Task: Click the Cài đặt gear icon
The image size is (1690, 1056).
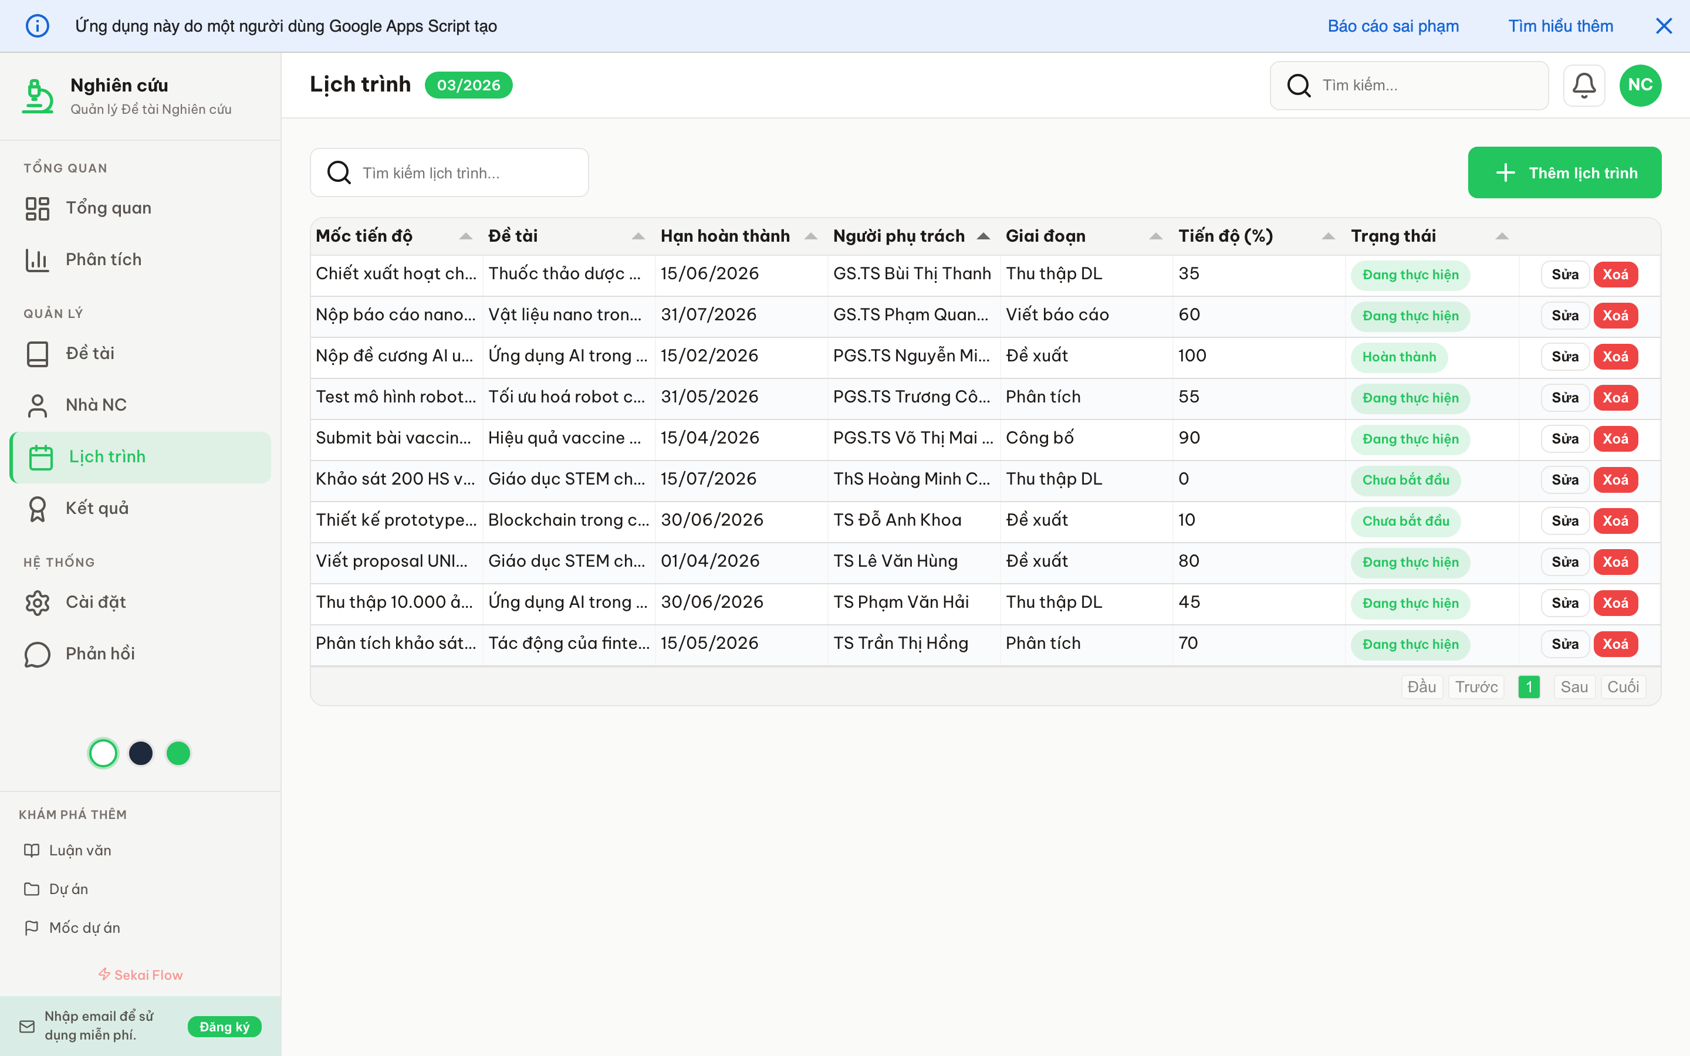Action: 37,602
